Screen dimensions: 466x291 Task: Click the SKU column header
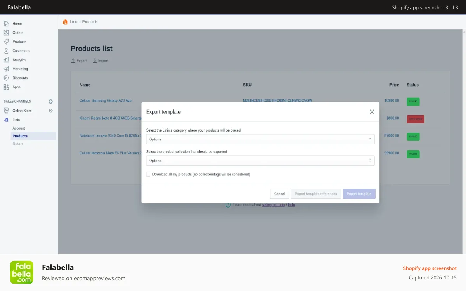pyautogui.click(x=247, y=85)
